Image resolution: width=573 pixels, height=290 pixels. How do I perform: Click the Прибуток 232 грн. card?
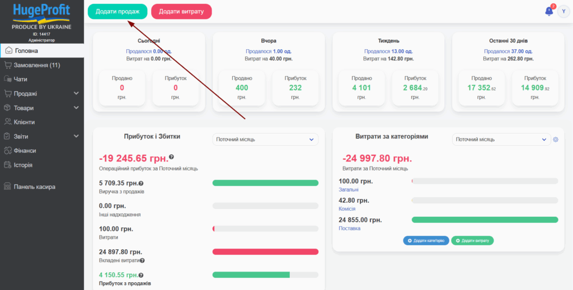[x=295, y=88]
